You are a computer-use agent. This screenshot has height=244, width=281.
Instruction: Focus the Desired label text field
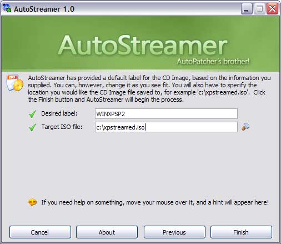coord(166,114)
